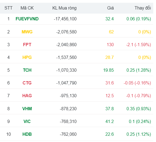Open the HDB stock code link
The height and width of the screenshot is (142, 156).
[27, 134]
